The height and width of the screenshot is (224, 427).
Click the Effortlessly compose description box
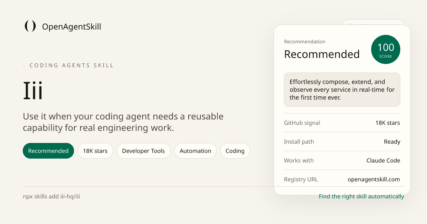click(342, 90)
